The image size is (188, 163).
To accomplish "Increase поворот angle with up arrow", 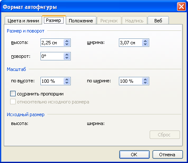I will (67, 54).
